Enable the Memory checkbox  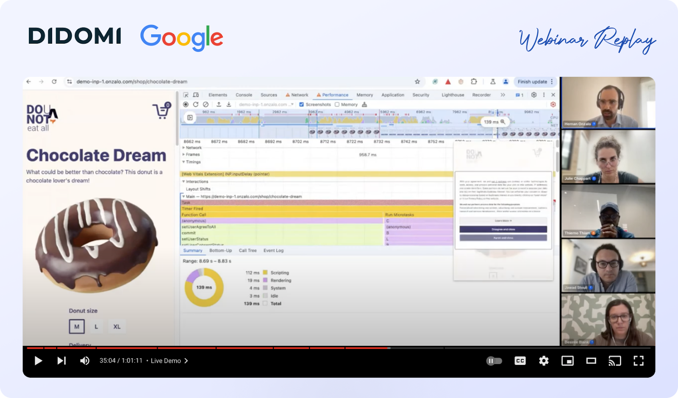coord(337,104)
